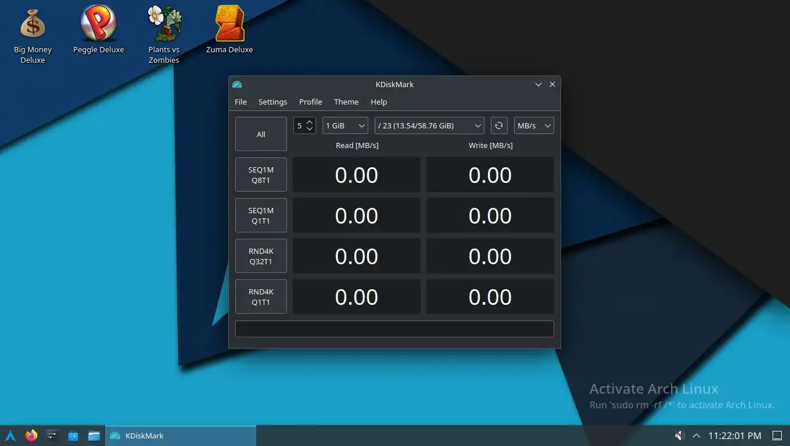Click the muted volume tray icon
This screenshot has height=446, width=790.
[679, 436]
